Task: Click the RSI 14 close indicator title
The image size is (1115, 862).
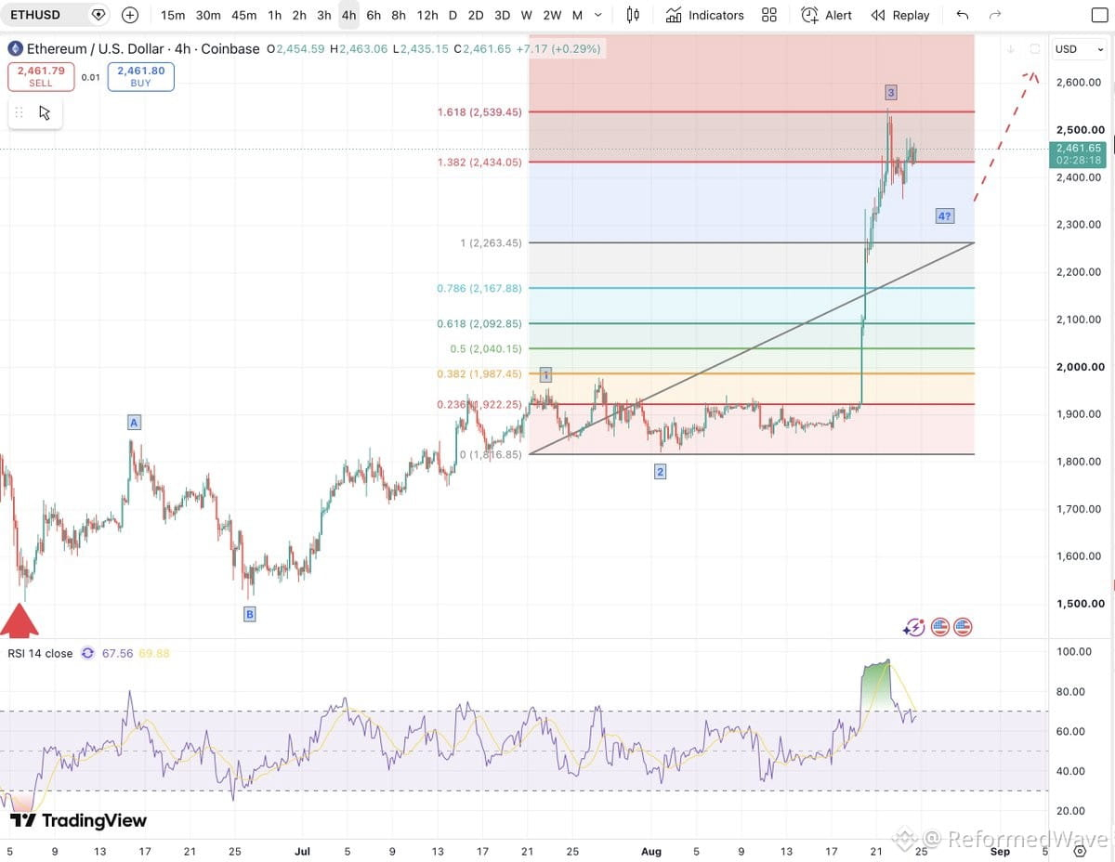Action: pyautogui.click(x=40, y=653)
